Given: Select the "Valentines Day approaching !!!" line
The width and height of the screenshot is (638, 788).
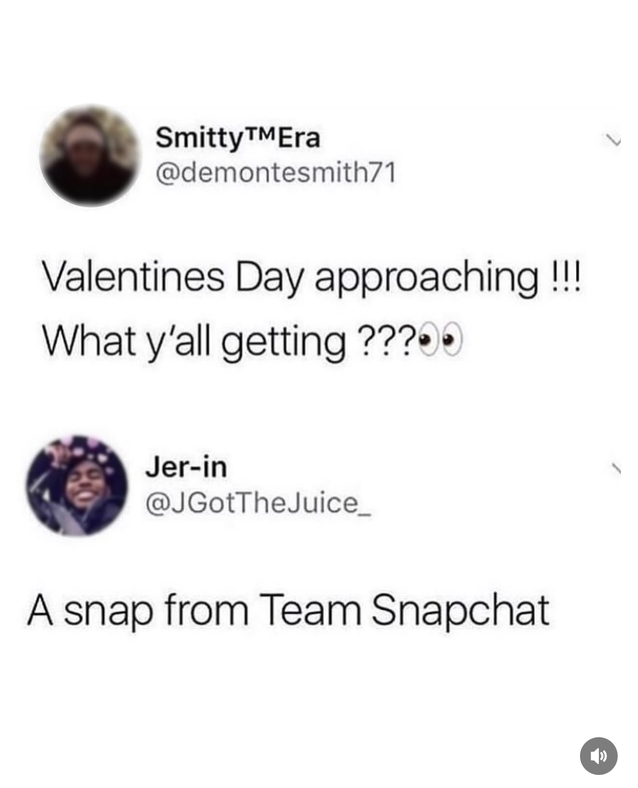Looking at the screenshot, I should tap(313, 279).
